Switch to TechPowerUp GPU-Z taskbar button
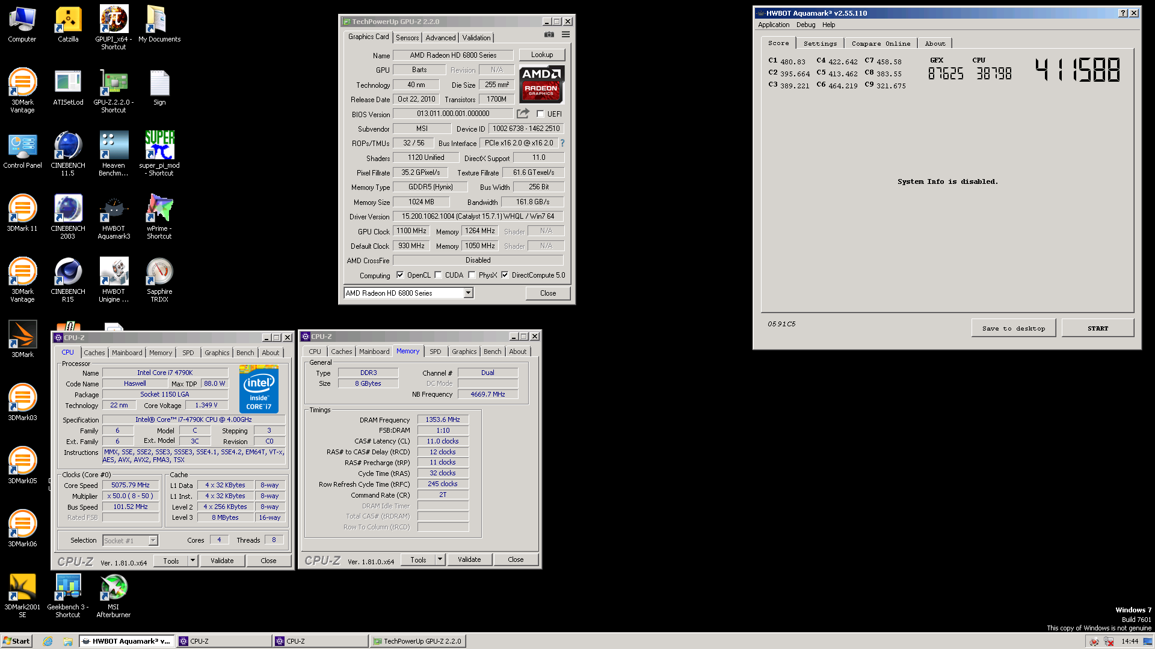Screen dimensions: 1155x649 [417, 641]
